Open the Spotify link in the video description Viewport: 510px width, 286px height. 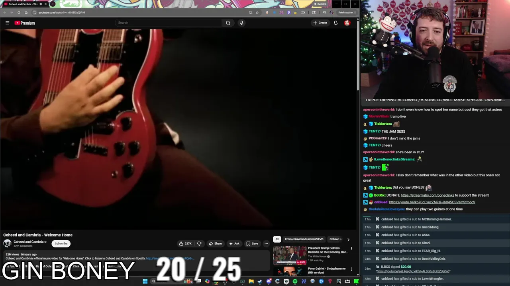[x=170, y=259]
